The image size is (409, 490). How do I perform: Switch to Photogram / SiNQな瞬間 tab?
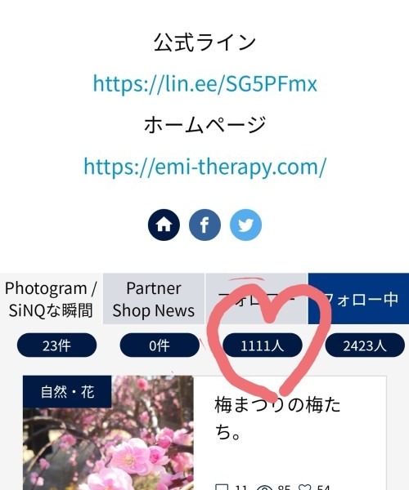point(51,299)
